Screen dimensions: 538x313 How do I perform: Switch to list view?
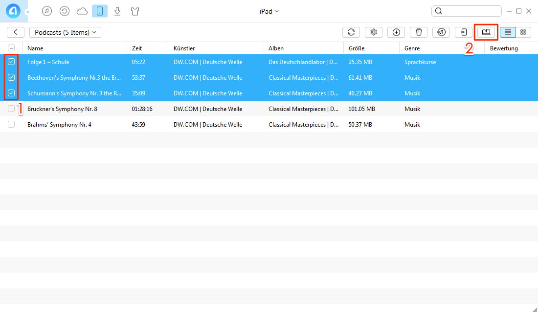coord(508,32)
